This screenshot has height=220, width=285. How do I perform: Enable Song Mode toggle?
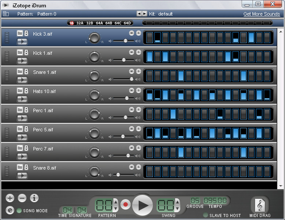pyautogui.click(x=19, y=211)
